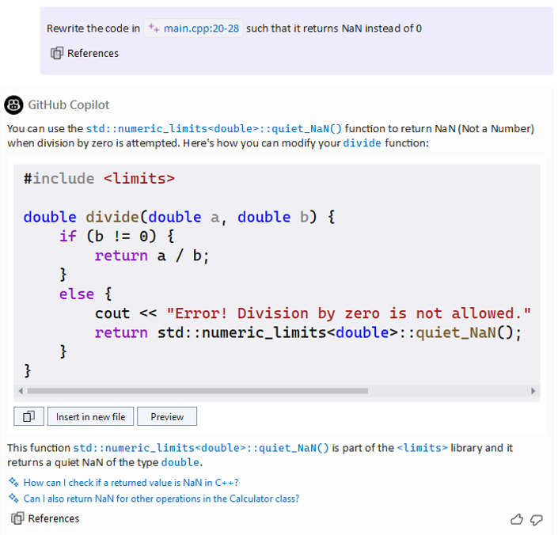Ask about returning NaN for other Calculator operations
Viewport: 558px width, 535px height.
[x=161, y=499]
